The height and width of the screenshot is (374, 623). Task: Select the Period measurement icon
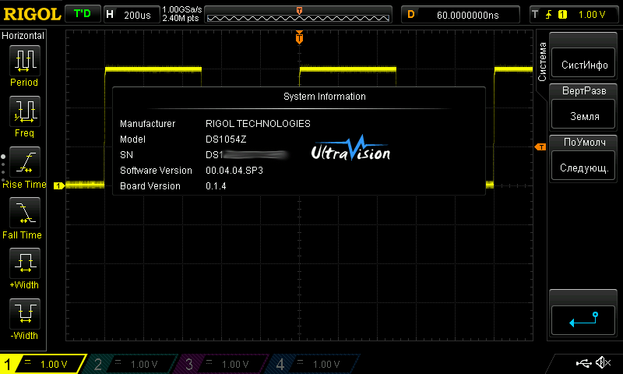pyautogui.click(x=25, y=61)
